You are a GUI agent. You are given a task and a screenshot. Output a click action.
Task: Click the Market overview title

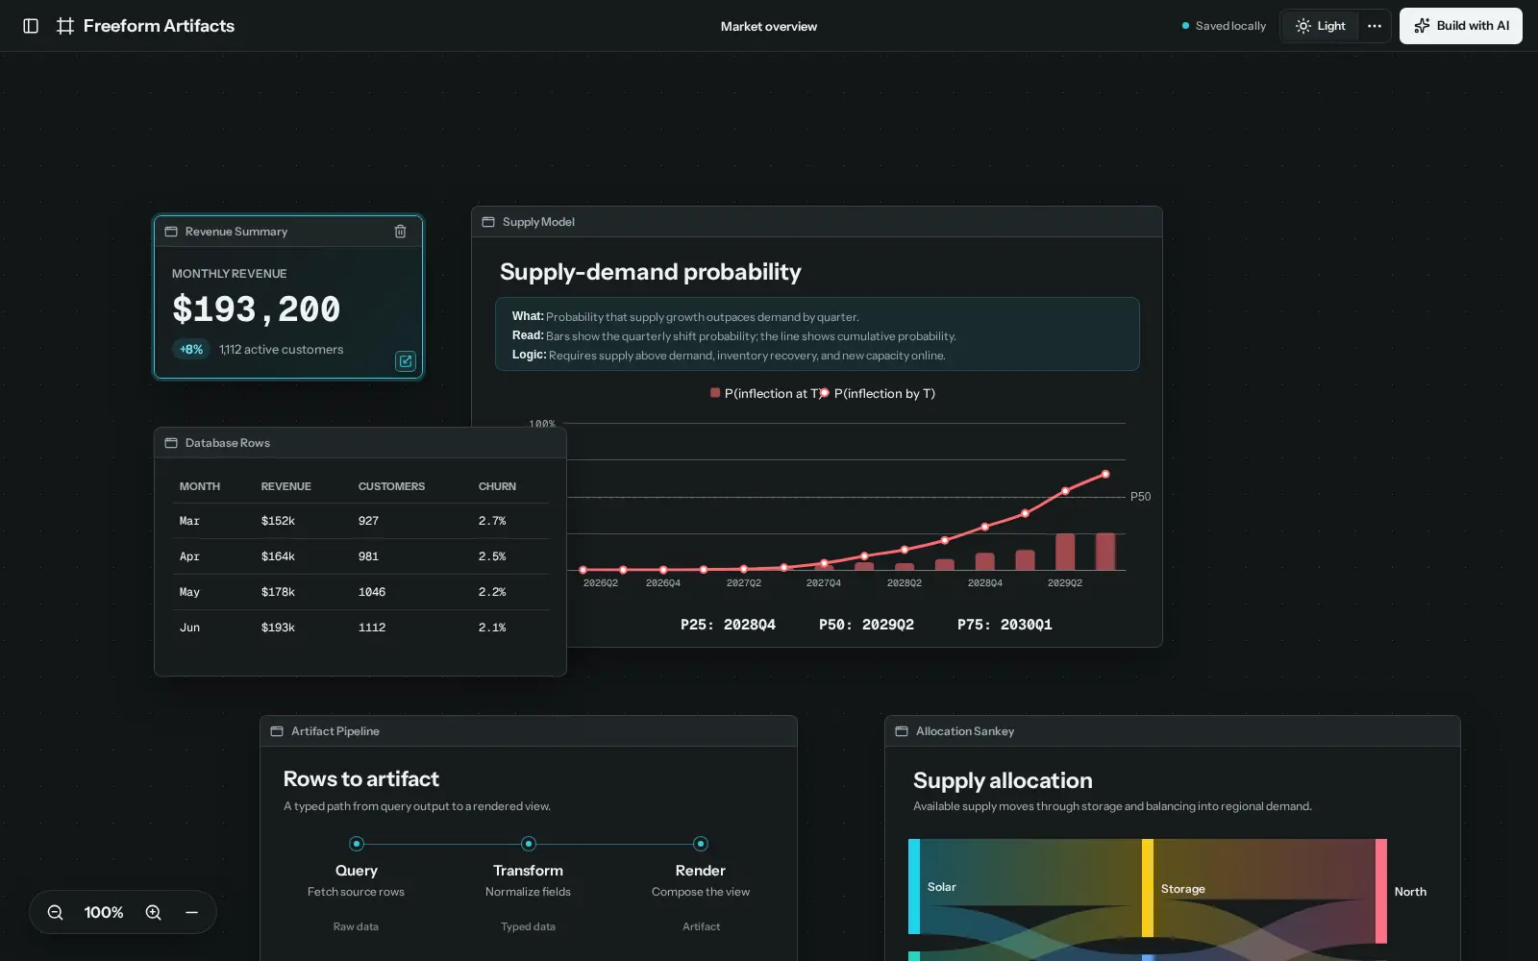(x=769, y=26)
